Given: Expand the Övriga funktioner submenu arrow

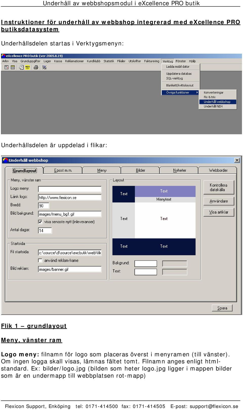Looking at the screenshot, I should click(197, 92).
